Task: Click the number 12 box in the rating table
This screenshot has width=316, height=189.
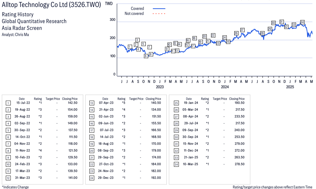Action: point(8,178)
